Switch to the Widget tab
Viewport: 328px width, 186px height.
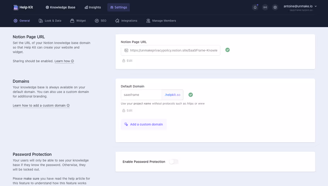pyautogui.click(x=78, y=21)
